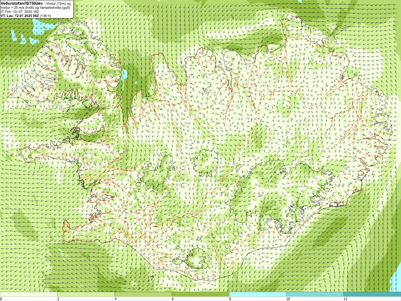Image resolution: width=401 pixels, height=301 pixels.
Task: Click the scale label "0"
Action: click(x=1, y=299)
